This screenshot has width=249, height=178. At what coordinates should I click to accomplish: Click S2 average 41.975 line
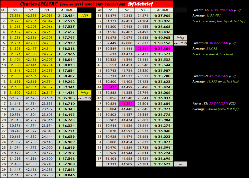[215, 81]
